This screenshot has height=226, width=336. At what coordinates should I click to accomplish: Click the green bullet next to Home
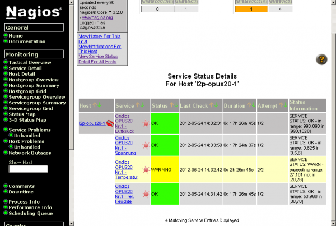click(6, 36)
